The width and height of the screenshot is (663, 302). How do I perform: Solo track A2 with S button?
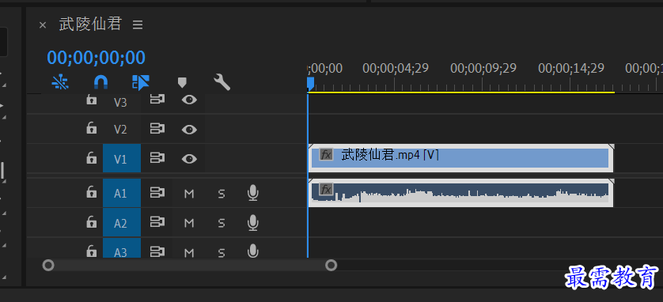pos(222,223)
